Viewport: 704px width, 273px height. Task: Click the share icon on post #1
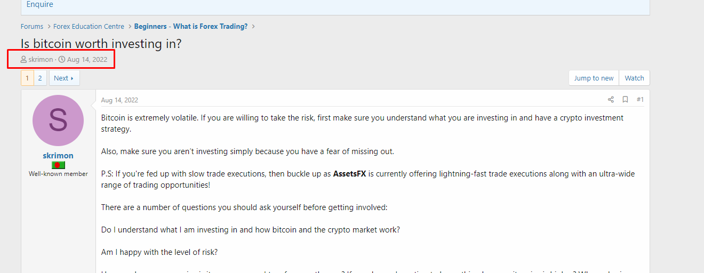[611, 100]
